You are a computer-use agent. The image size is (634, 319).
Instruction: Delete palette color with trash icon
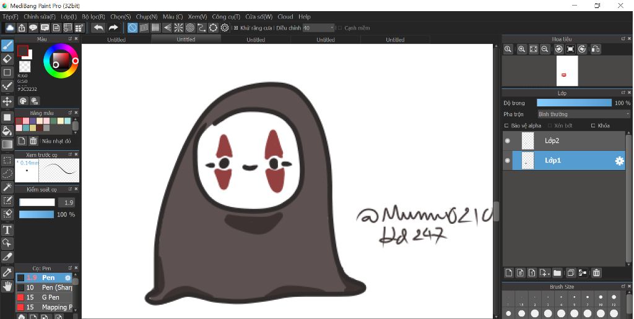[x=33, y=141]
